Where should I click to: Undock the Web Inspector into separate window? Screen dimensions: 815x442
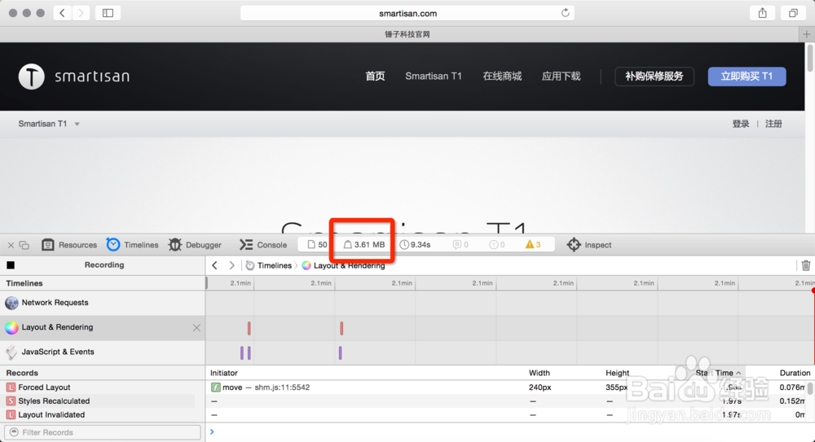[x=24, y=245]
